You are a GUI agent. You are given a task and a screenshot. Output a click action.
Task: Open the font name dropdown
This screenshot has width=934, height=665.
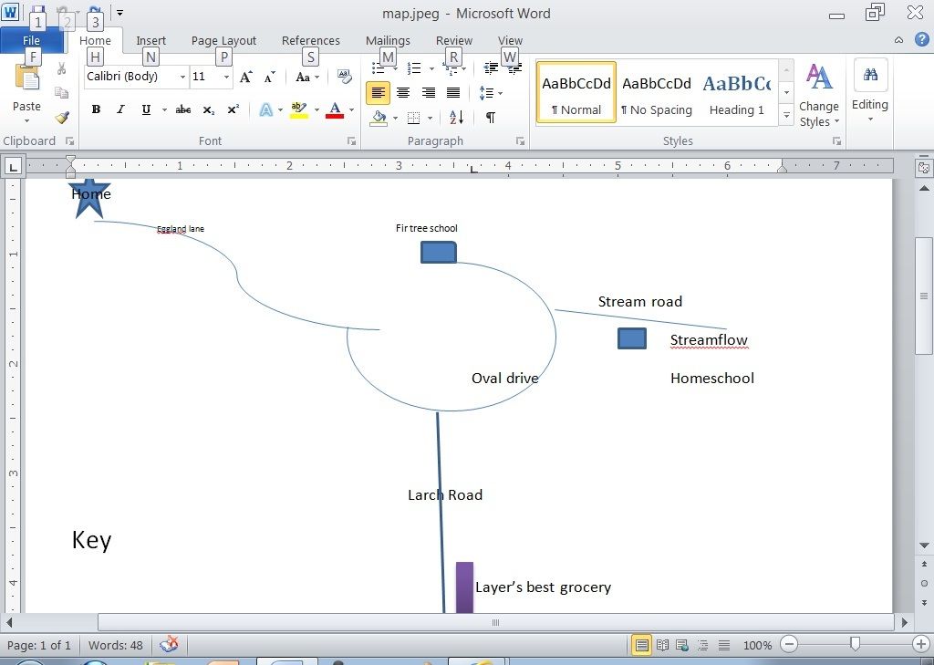pos(182,78)
